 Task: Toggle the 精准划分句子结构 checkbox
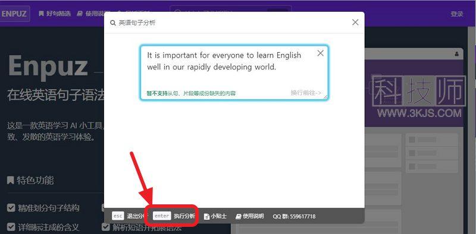click(x=11, y=208)
